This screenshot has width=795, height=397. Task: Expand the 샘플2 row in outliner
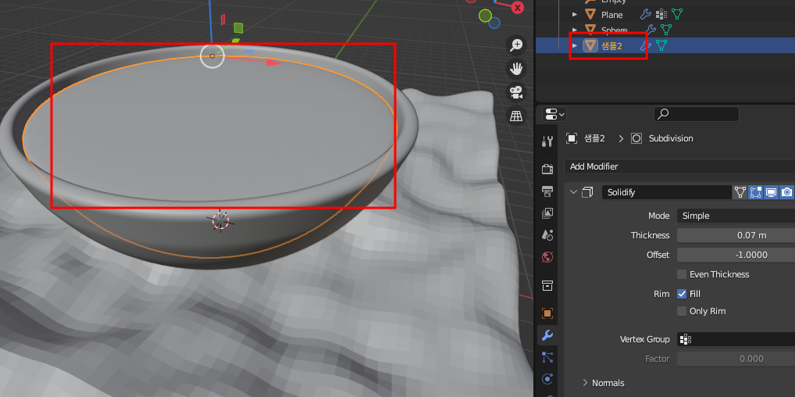click(x=575, y=45)
